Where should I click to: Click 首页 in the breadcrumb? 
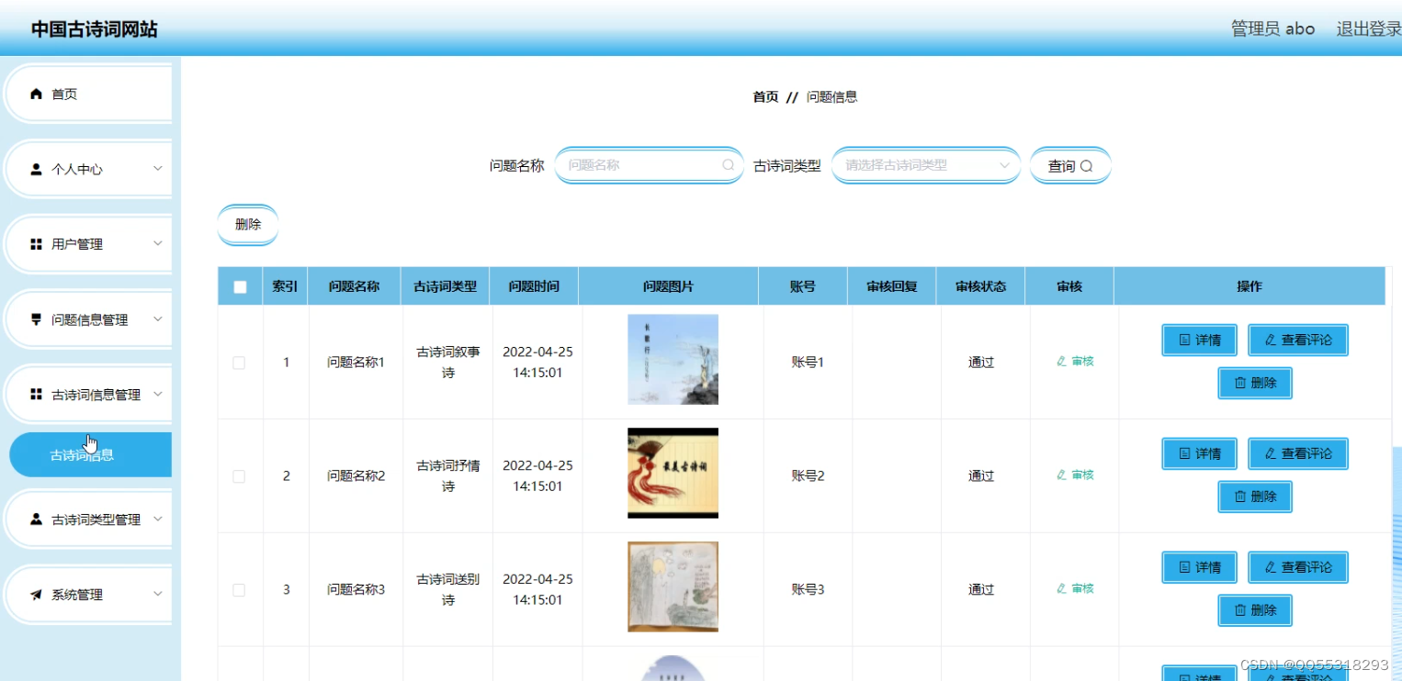(765, 96)
